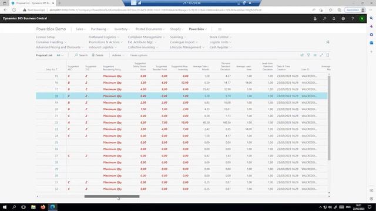Image resolution: width=376 pixels, height=211 pixels.
Task: Open the Sales menu
Action: tap(80, 29)
